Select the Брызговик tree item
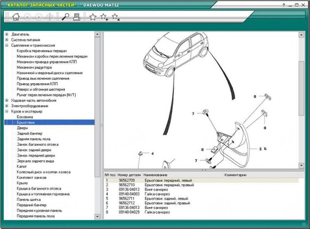The image size is (310, 229). [26, 122]
